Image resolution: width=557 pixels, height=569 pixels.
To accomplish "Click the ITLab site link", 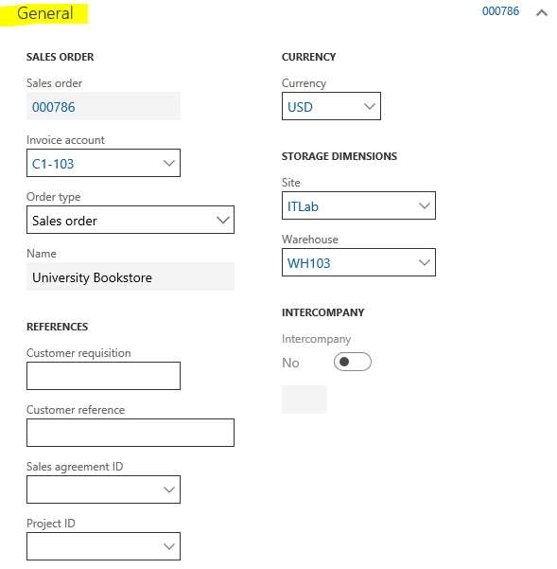I will pos(303,206).
